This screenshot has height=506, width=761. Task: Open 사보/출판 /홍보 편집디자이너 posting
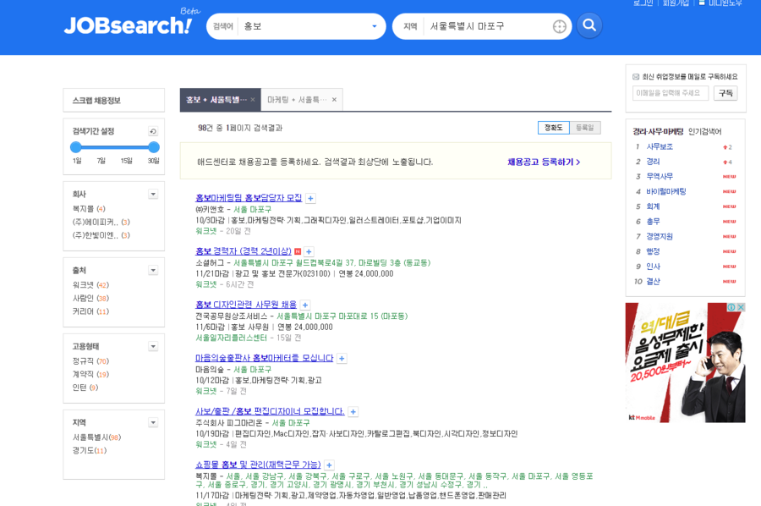coord(270,411)
